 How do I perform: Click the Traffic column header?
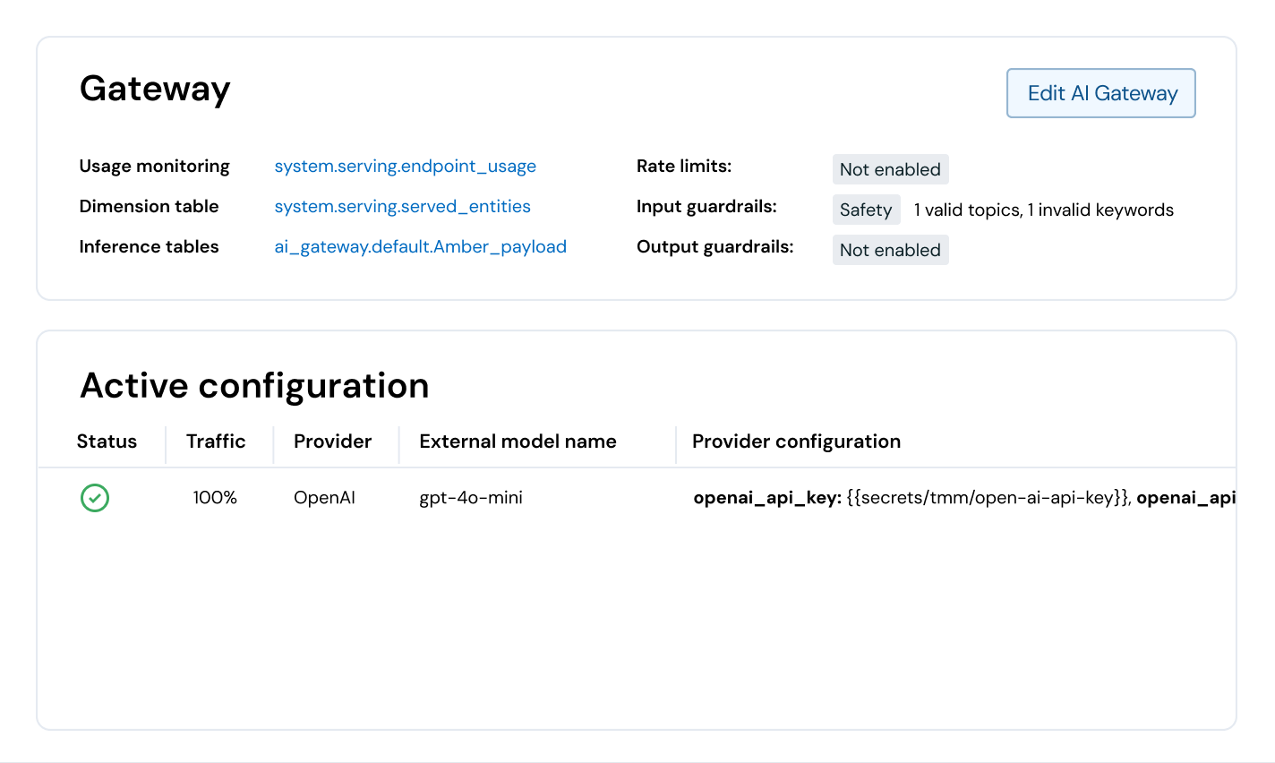(216, 442)
